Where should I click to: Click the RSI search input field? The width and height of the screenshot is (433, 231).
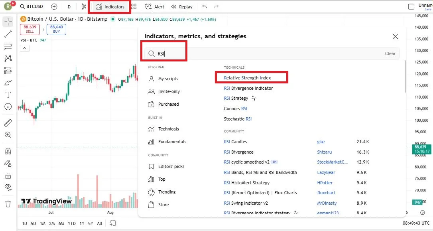tap(267, 53)
